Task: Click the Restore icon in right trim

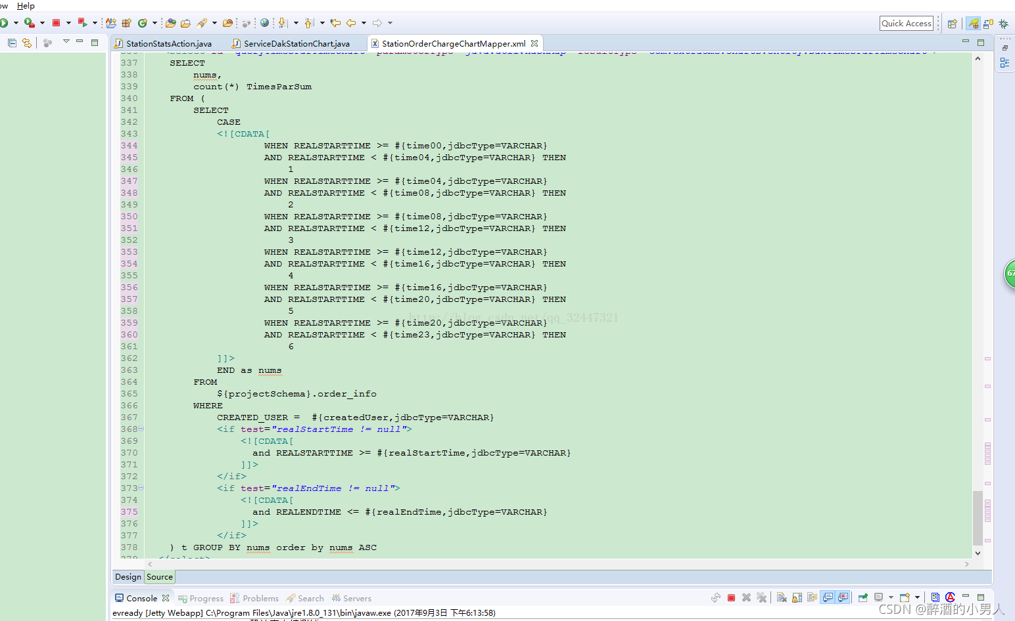Action: (1004, 48)
